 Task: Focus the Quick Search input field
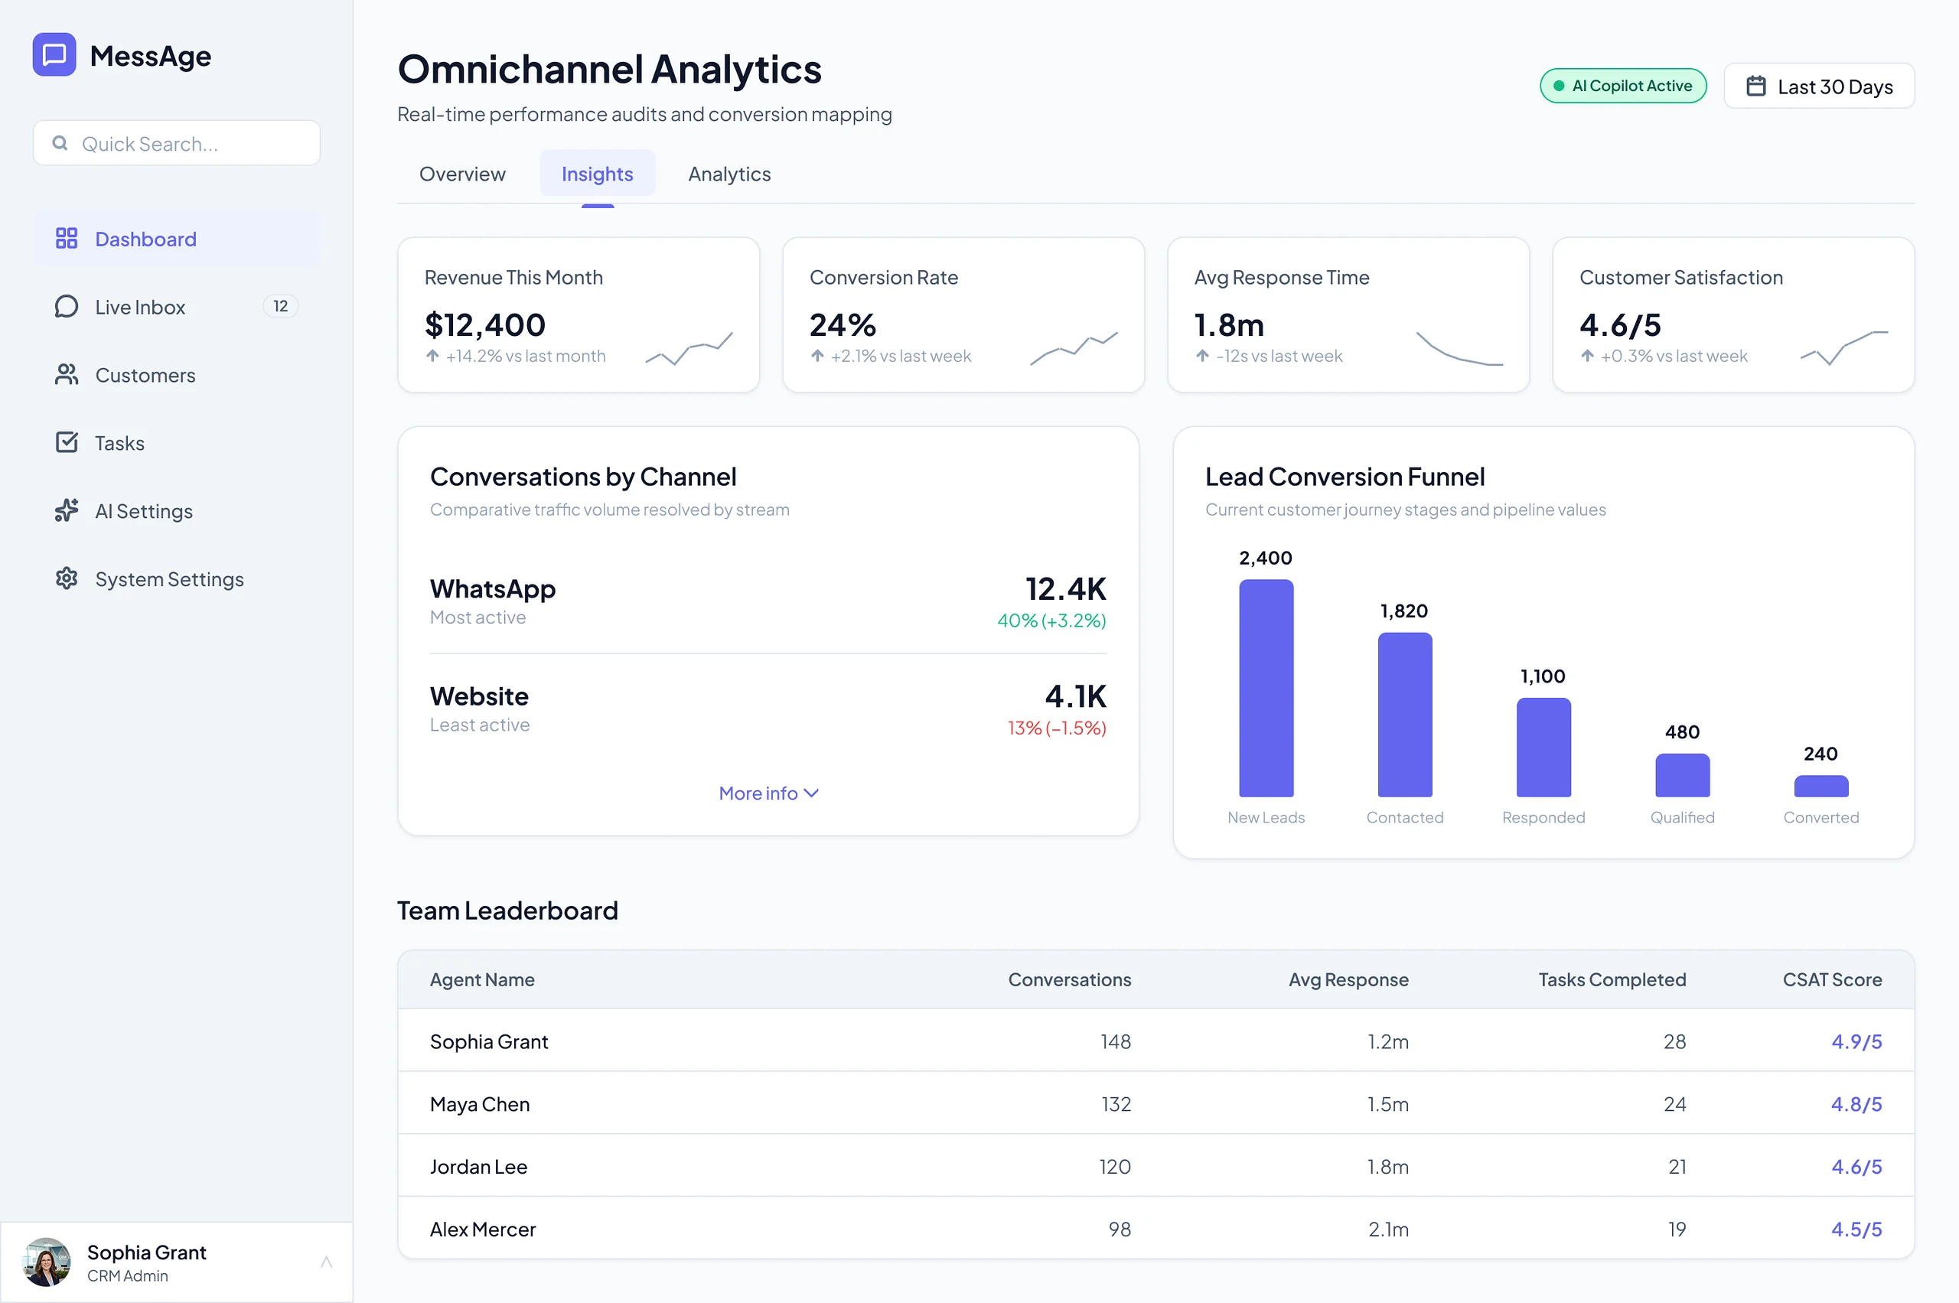pyautogui.click(x=176, y=143)
